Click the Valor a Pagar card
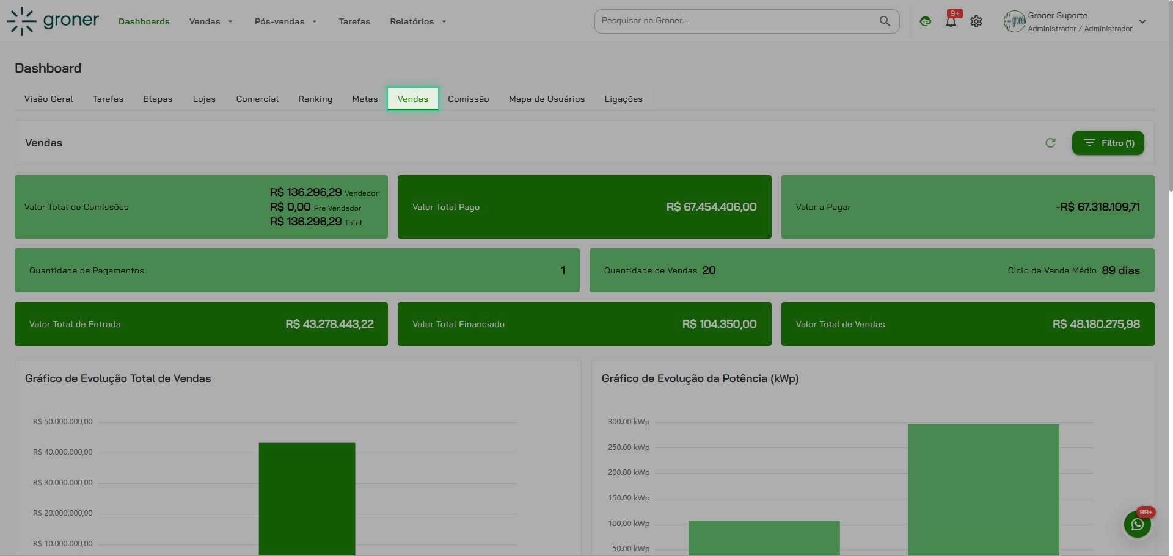 [968, 207]
